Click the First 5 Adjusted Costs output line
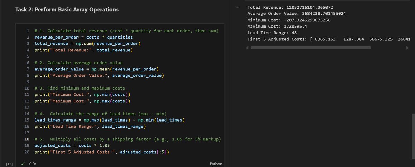The width and height of the screenshot is (415, 167). click(329, 39)
